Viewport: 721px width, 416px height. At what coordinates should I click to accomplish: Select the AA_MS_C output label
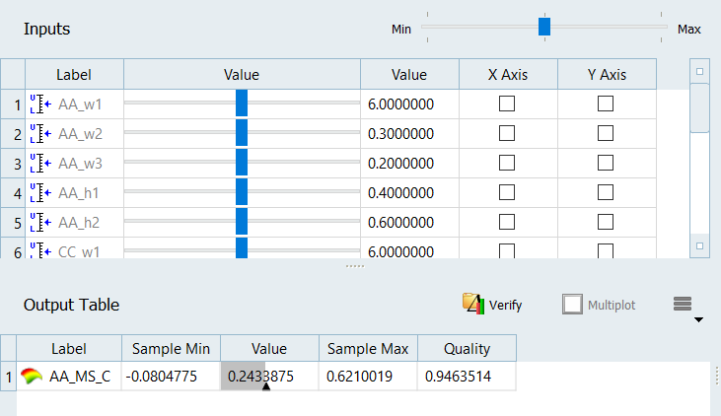(80, 376)
